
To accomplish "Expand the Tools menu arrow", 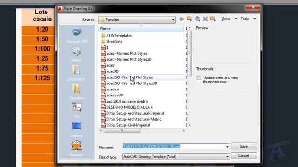I will point(255,19).
